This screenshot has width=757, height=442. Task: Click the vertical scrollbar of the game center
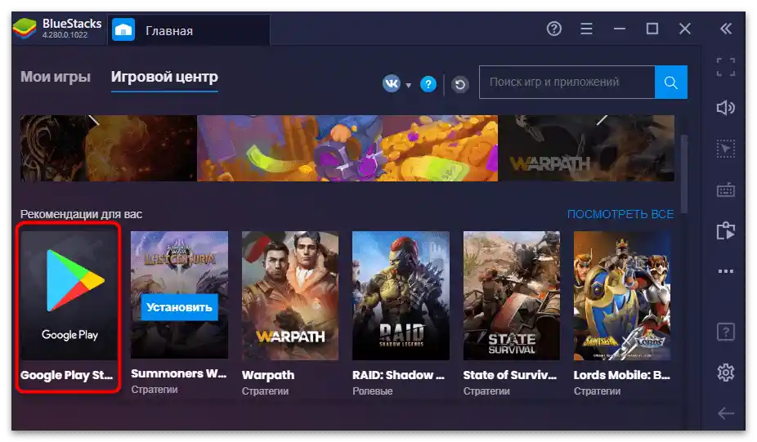click(683, 174)
